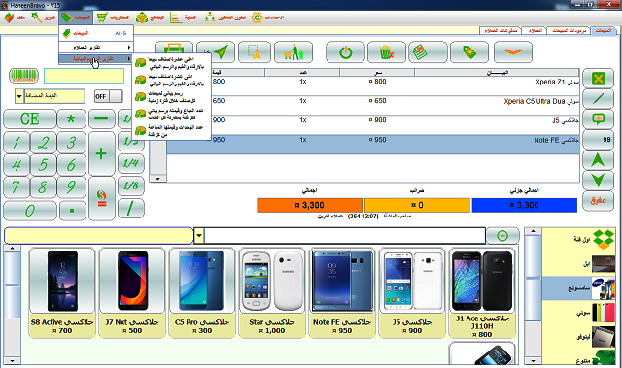Open the المشتريات purchases menu
622x368 pixels.
(113, 17)
